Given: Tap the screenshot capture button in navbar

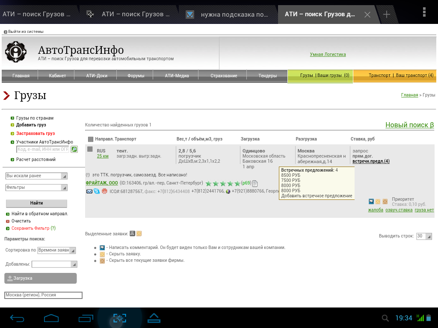Looking at the screenshot, I should pyautogui.click(x=120, y=318).
